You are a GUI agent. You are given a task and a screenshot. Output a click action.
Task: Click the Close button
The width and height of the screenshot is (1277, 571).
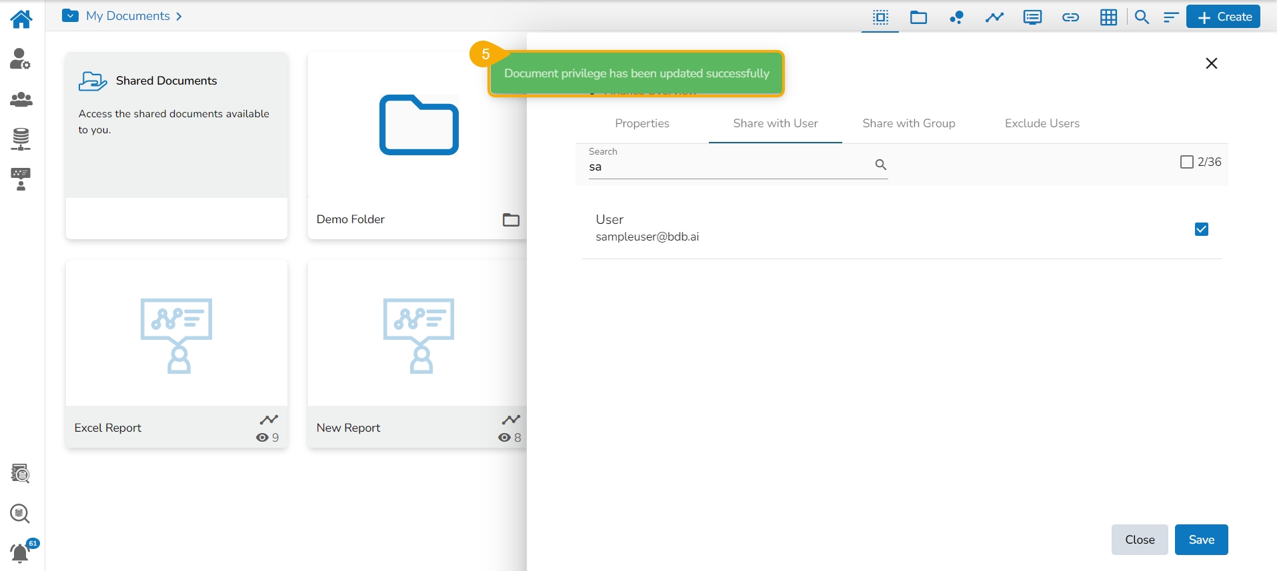tap(1140, 540)
